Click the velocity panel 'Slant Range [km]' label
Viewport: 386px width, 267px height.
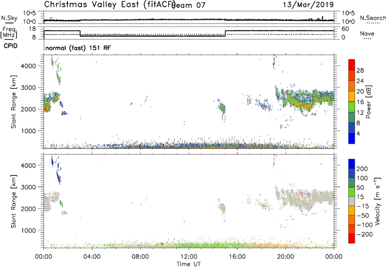click(x=14, y=201)
